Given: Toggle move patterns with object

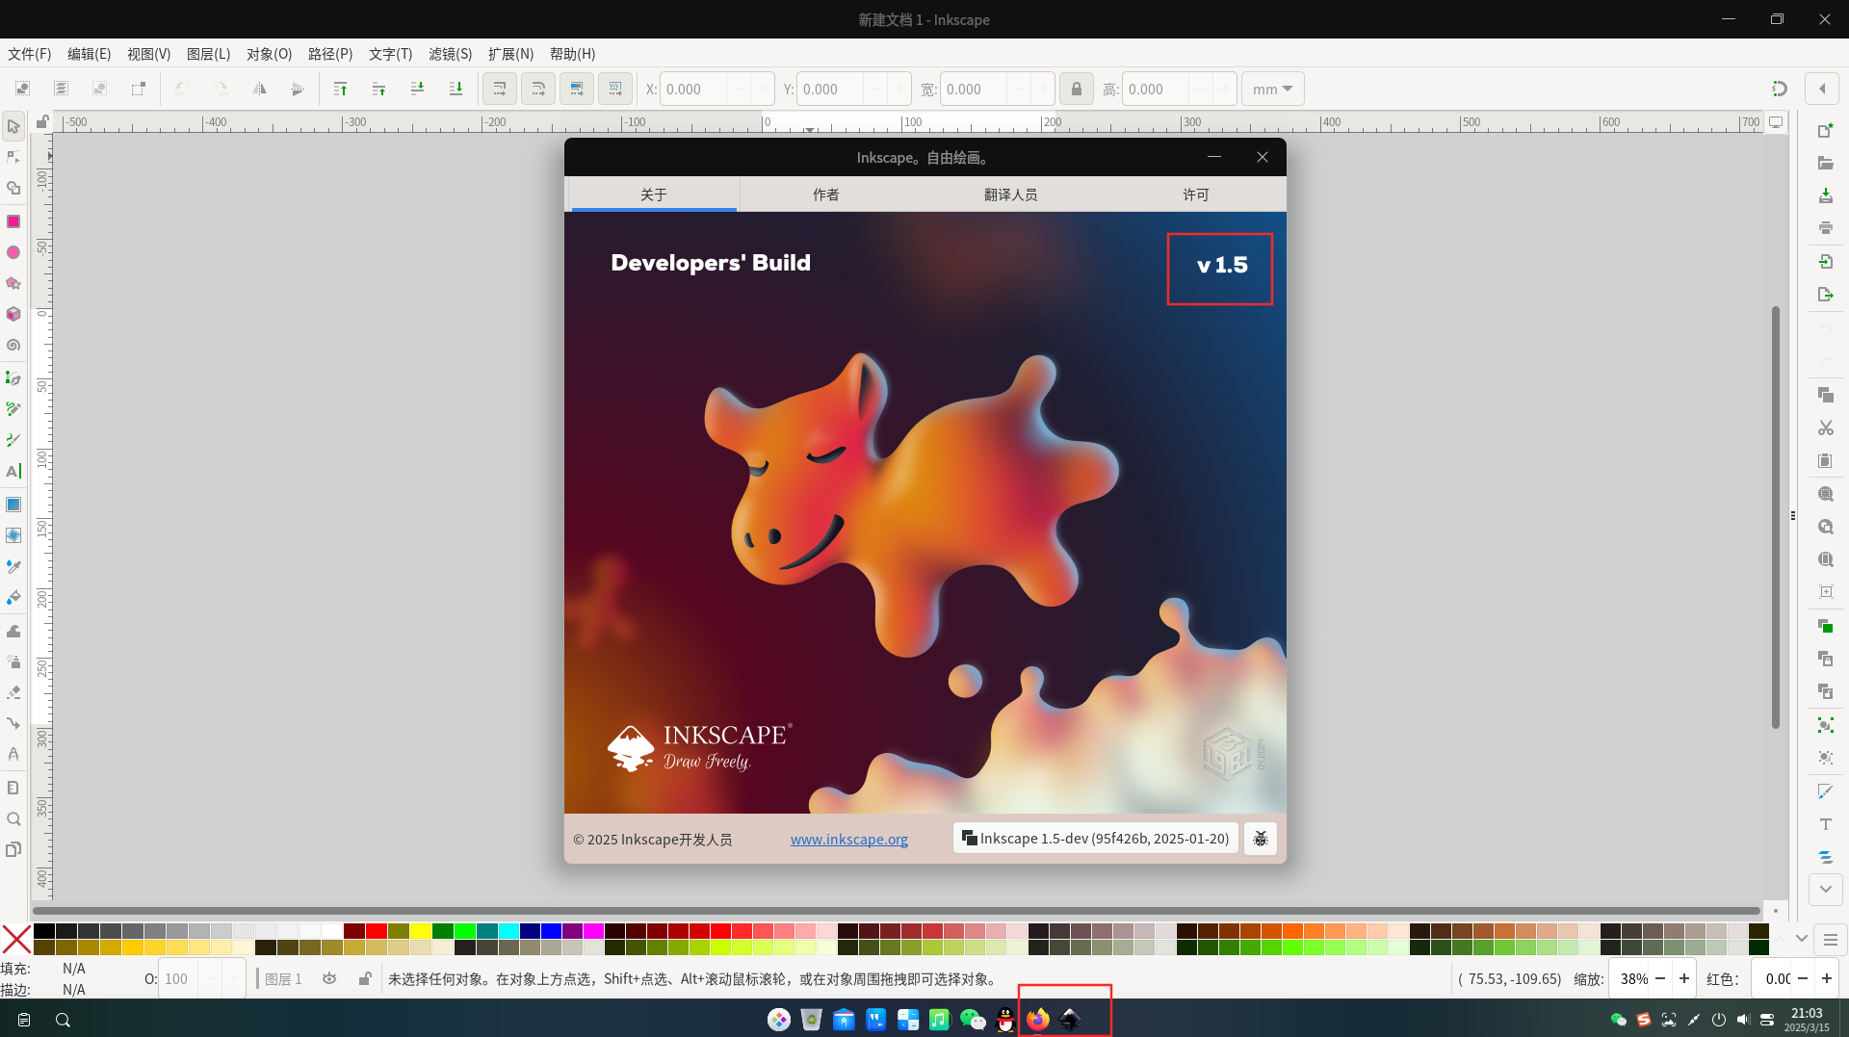Looking at the screenshot, I should (x=614, y=89).
